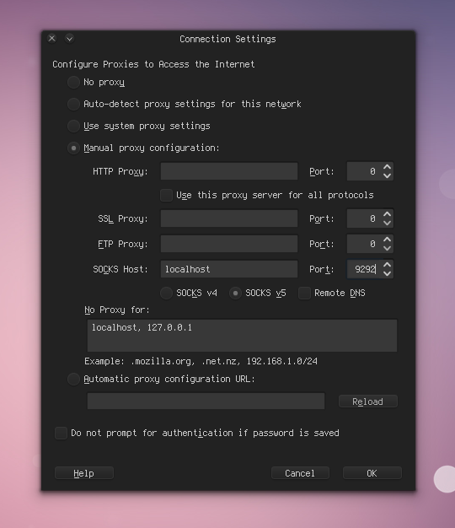
Task: Click the HTTP Proxy port number field
Action: (364, 171)
